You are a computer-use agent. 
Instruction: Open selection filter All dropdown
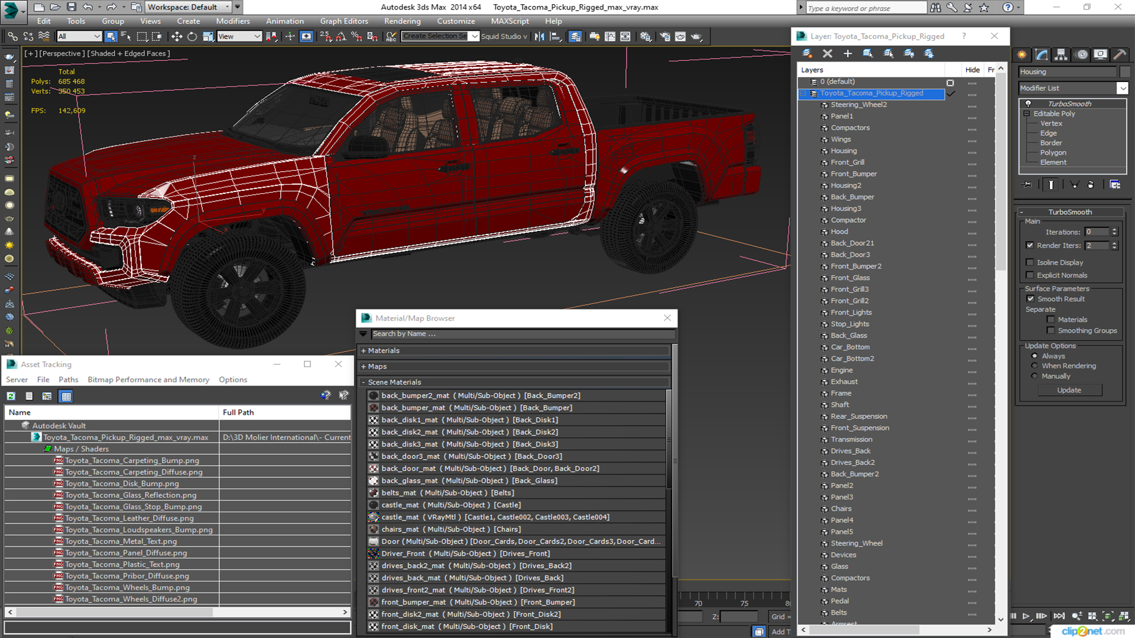[x=79, y=37]
